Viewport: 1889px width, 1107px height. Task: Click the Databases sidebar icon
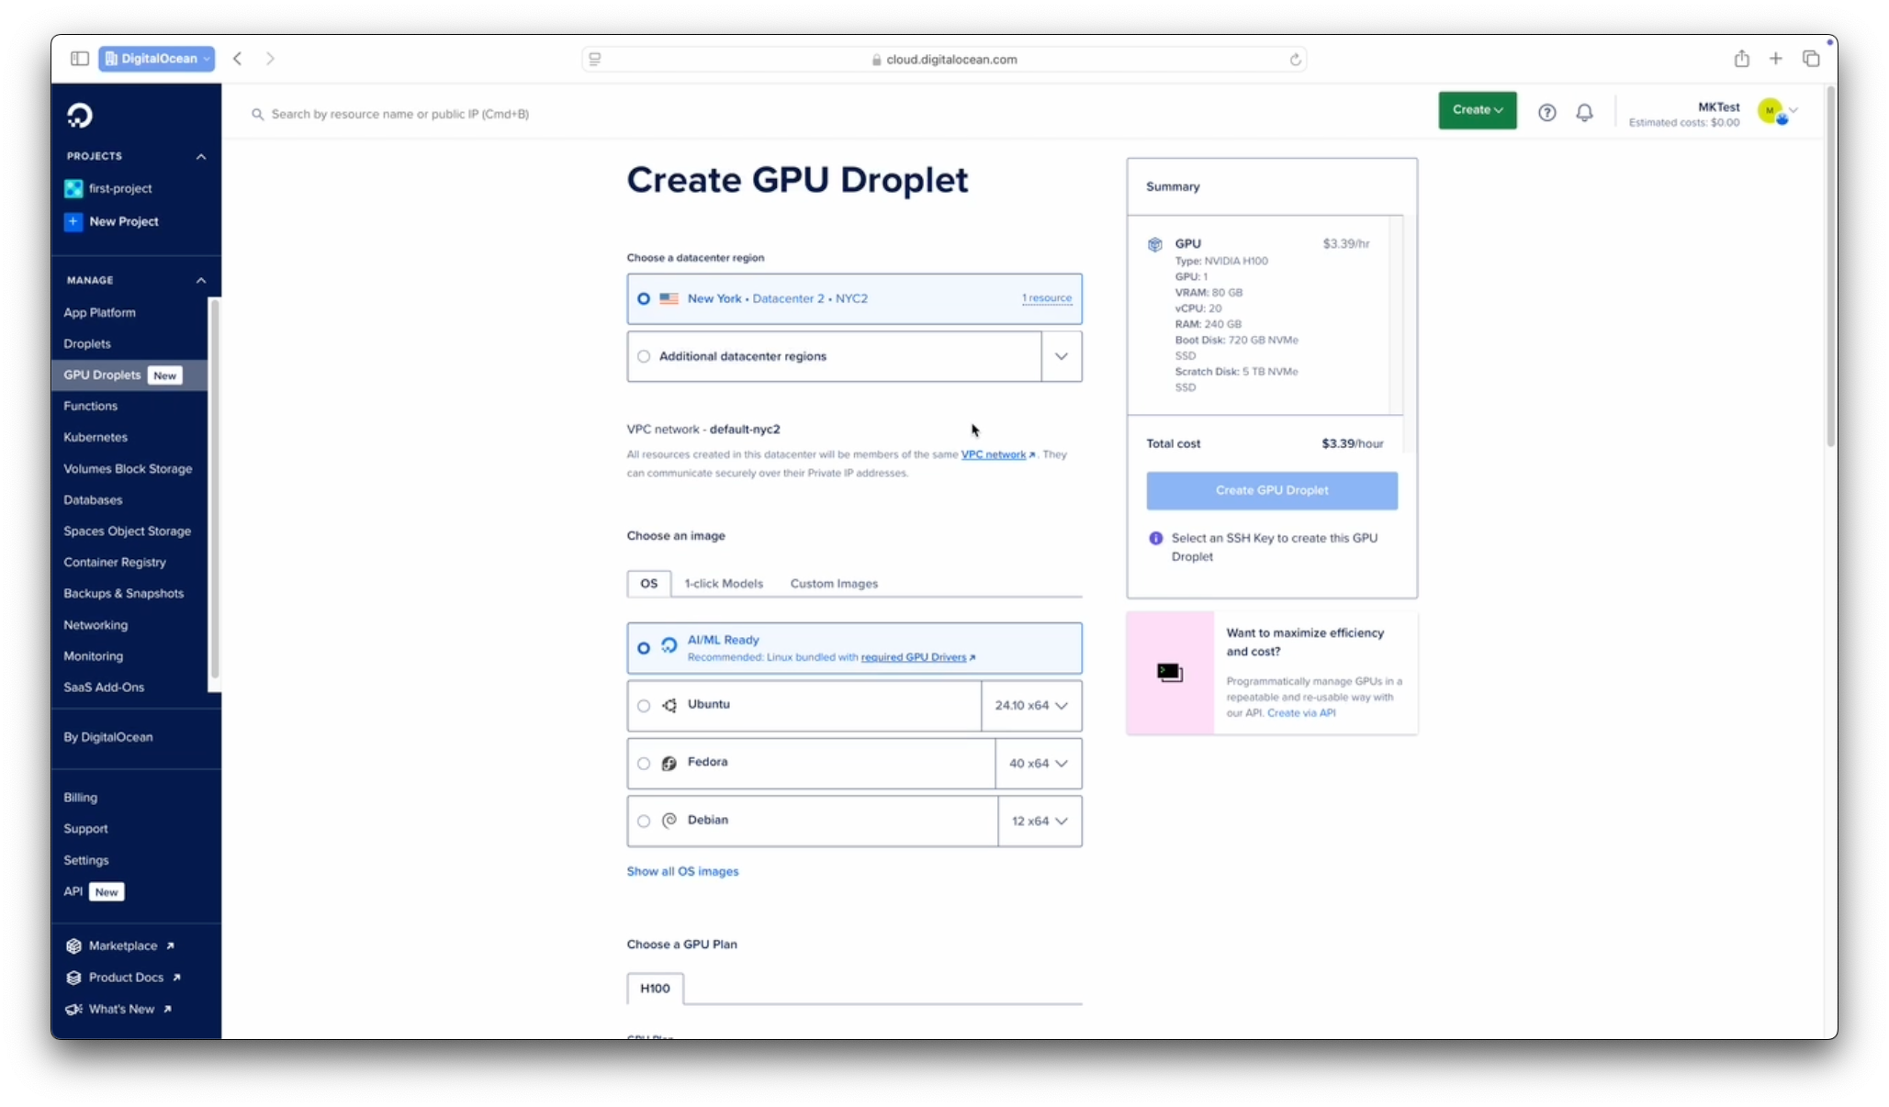tap(91, 498)
